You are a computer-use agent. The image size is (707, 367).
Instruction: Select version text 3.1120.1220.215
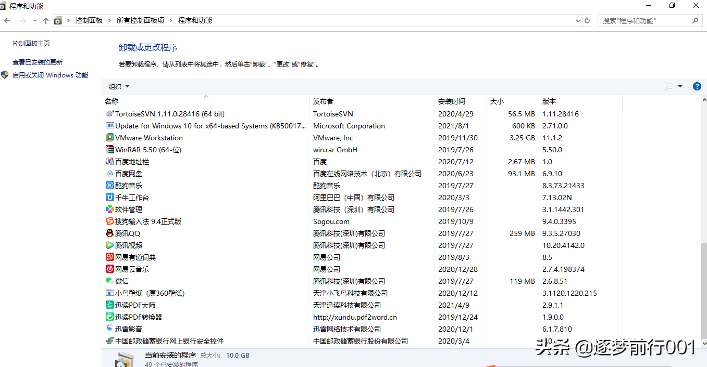point(569,293)
